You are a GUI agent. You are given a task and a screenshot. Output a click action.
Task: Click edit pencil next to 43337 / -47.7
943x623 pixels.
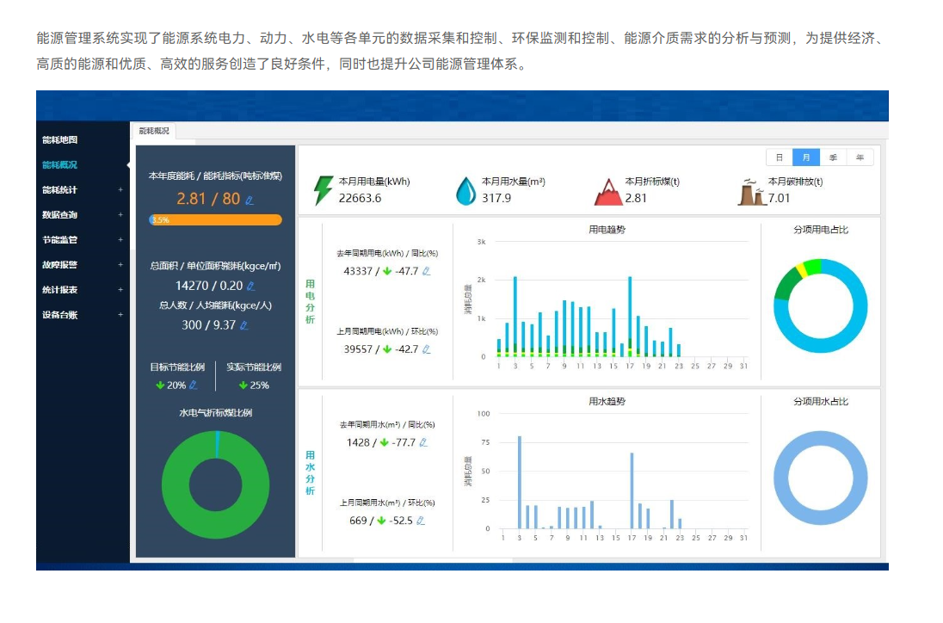[x=426, y=271]
